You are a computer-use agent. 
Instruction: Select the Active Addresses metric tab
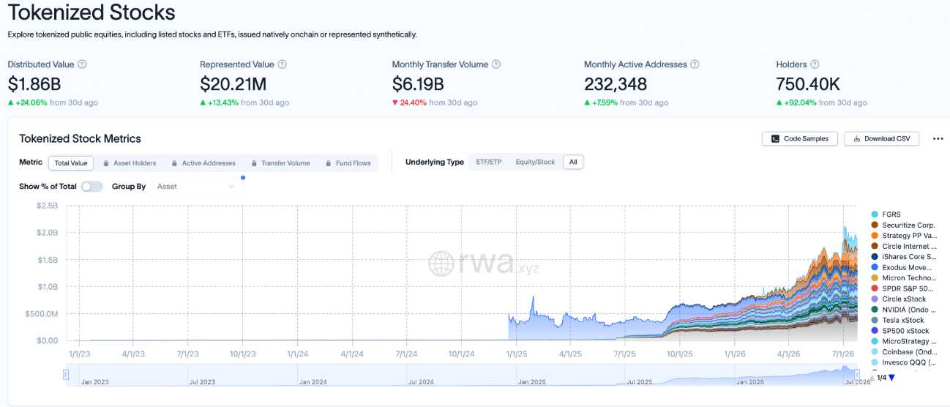(204, 163)
